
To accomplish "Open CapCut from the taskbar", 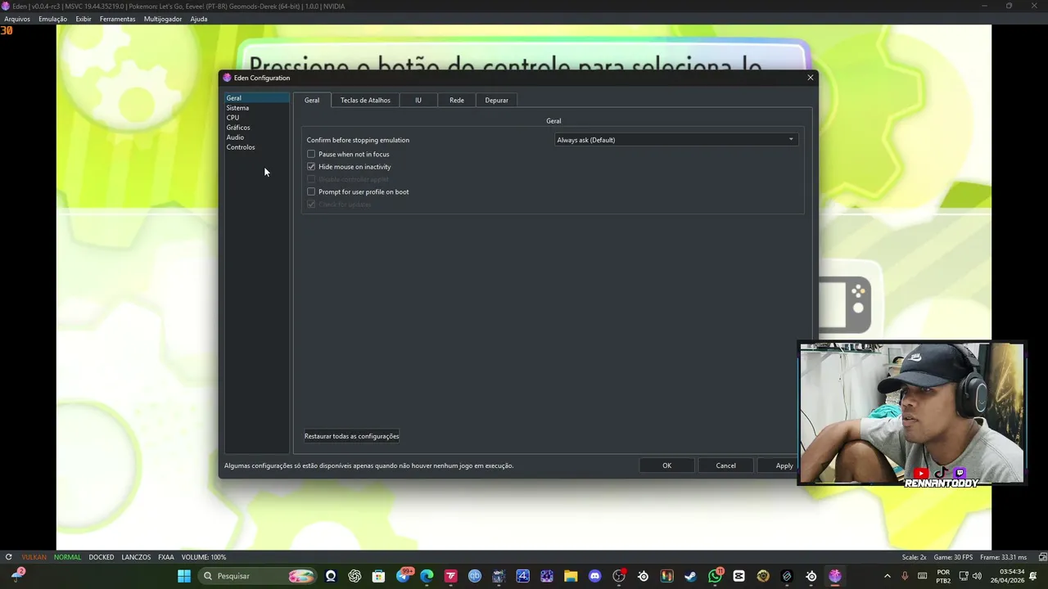I will tap(739, 576).
